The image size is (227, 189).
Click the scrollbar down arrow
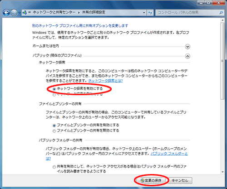coord(222,172)
